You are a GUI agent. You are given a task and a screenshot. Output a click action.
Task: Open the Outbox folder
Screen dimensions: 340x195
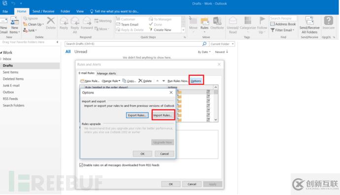[x=8, y=92]
